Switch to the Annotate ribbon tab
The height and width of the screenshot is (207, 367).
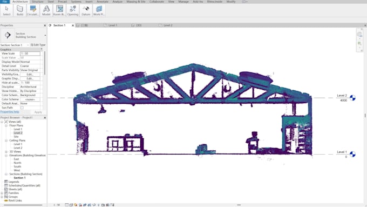click(x=103, y=2)
